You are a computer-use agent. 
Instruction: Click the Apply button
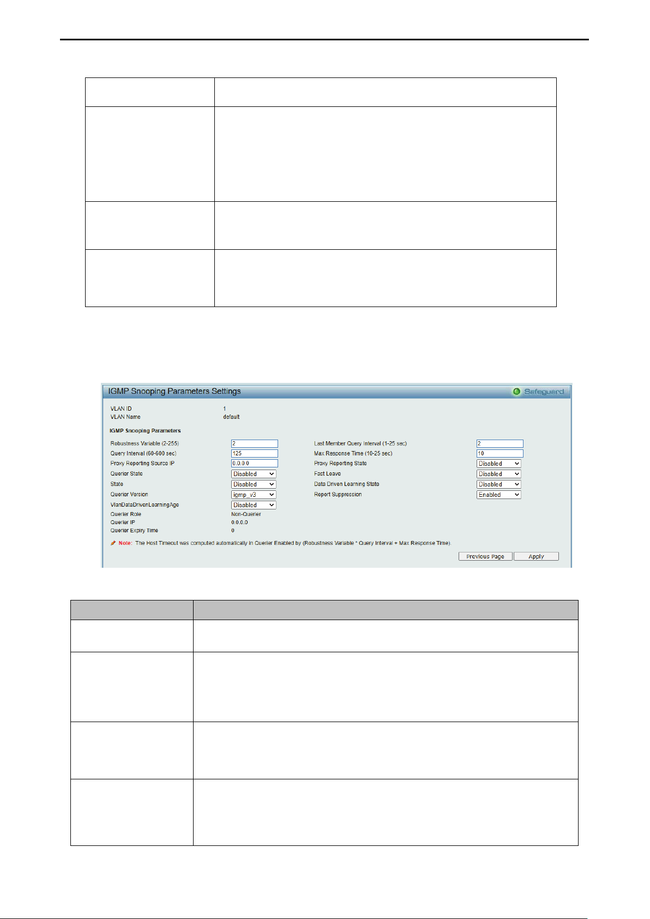(536, 556)
